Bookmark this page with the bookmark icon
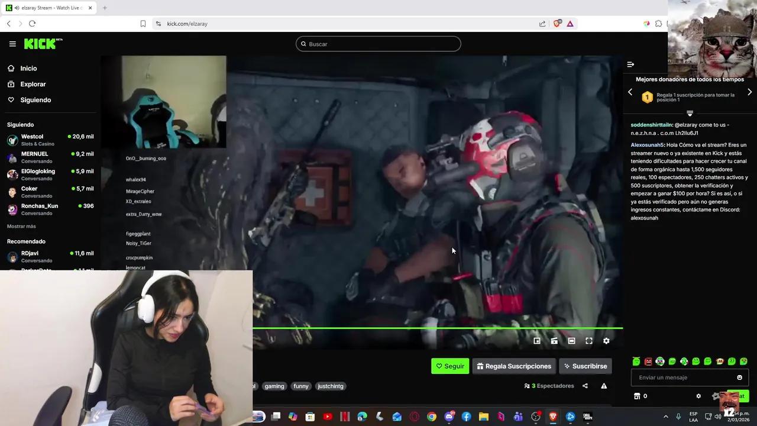 click(x=143, y=24)
